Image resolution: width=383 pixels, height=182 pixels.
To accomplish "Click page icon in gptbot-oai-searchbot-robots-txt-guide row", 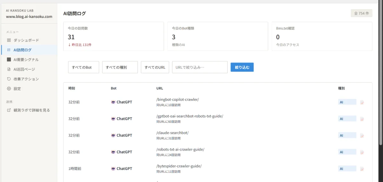I will 362,119.
